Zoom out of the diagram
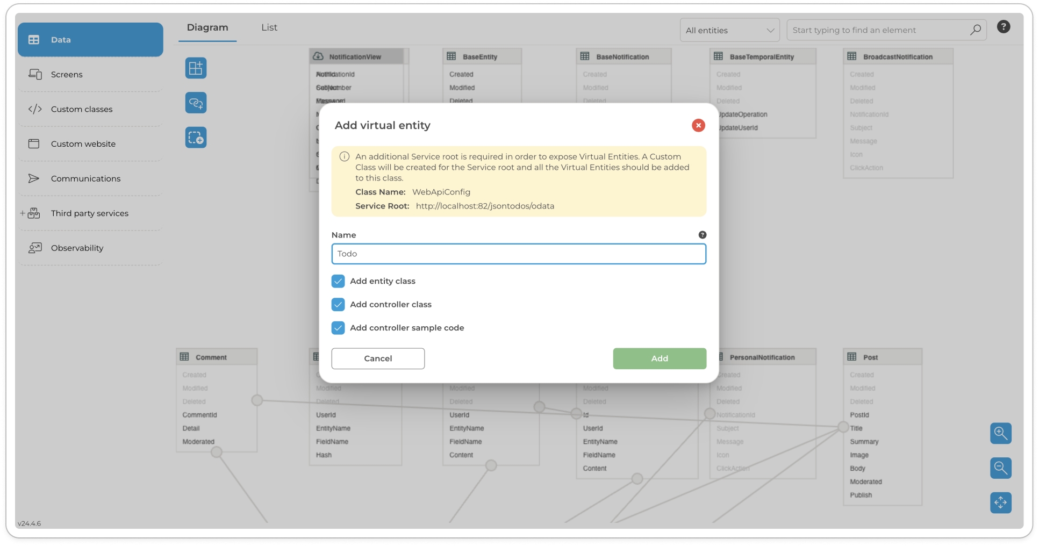The image size is (1039, 546). click(x=1000, y=468)
